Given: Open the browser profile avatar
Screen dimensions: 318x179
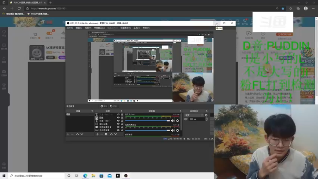Looking at the screenshot, I should 306,8.
